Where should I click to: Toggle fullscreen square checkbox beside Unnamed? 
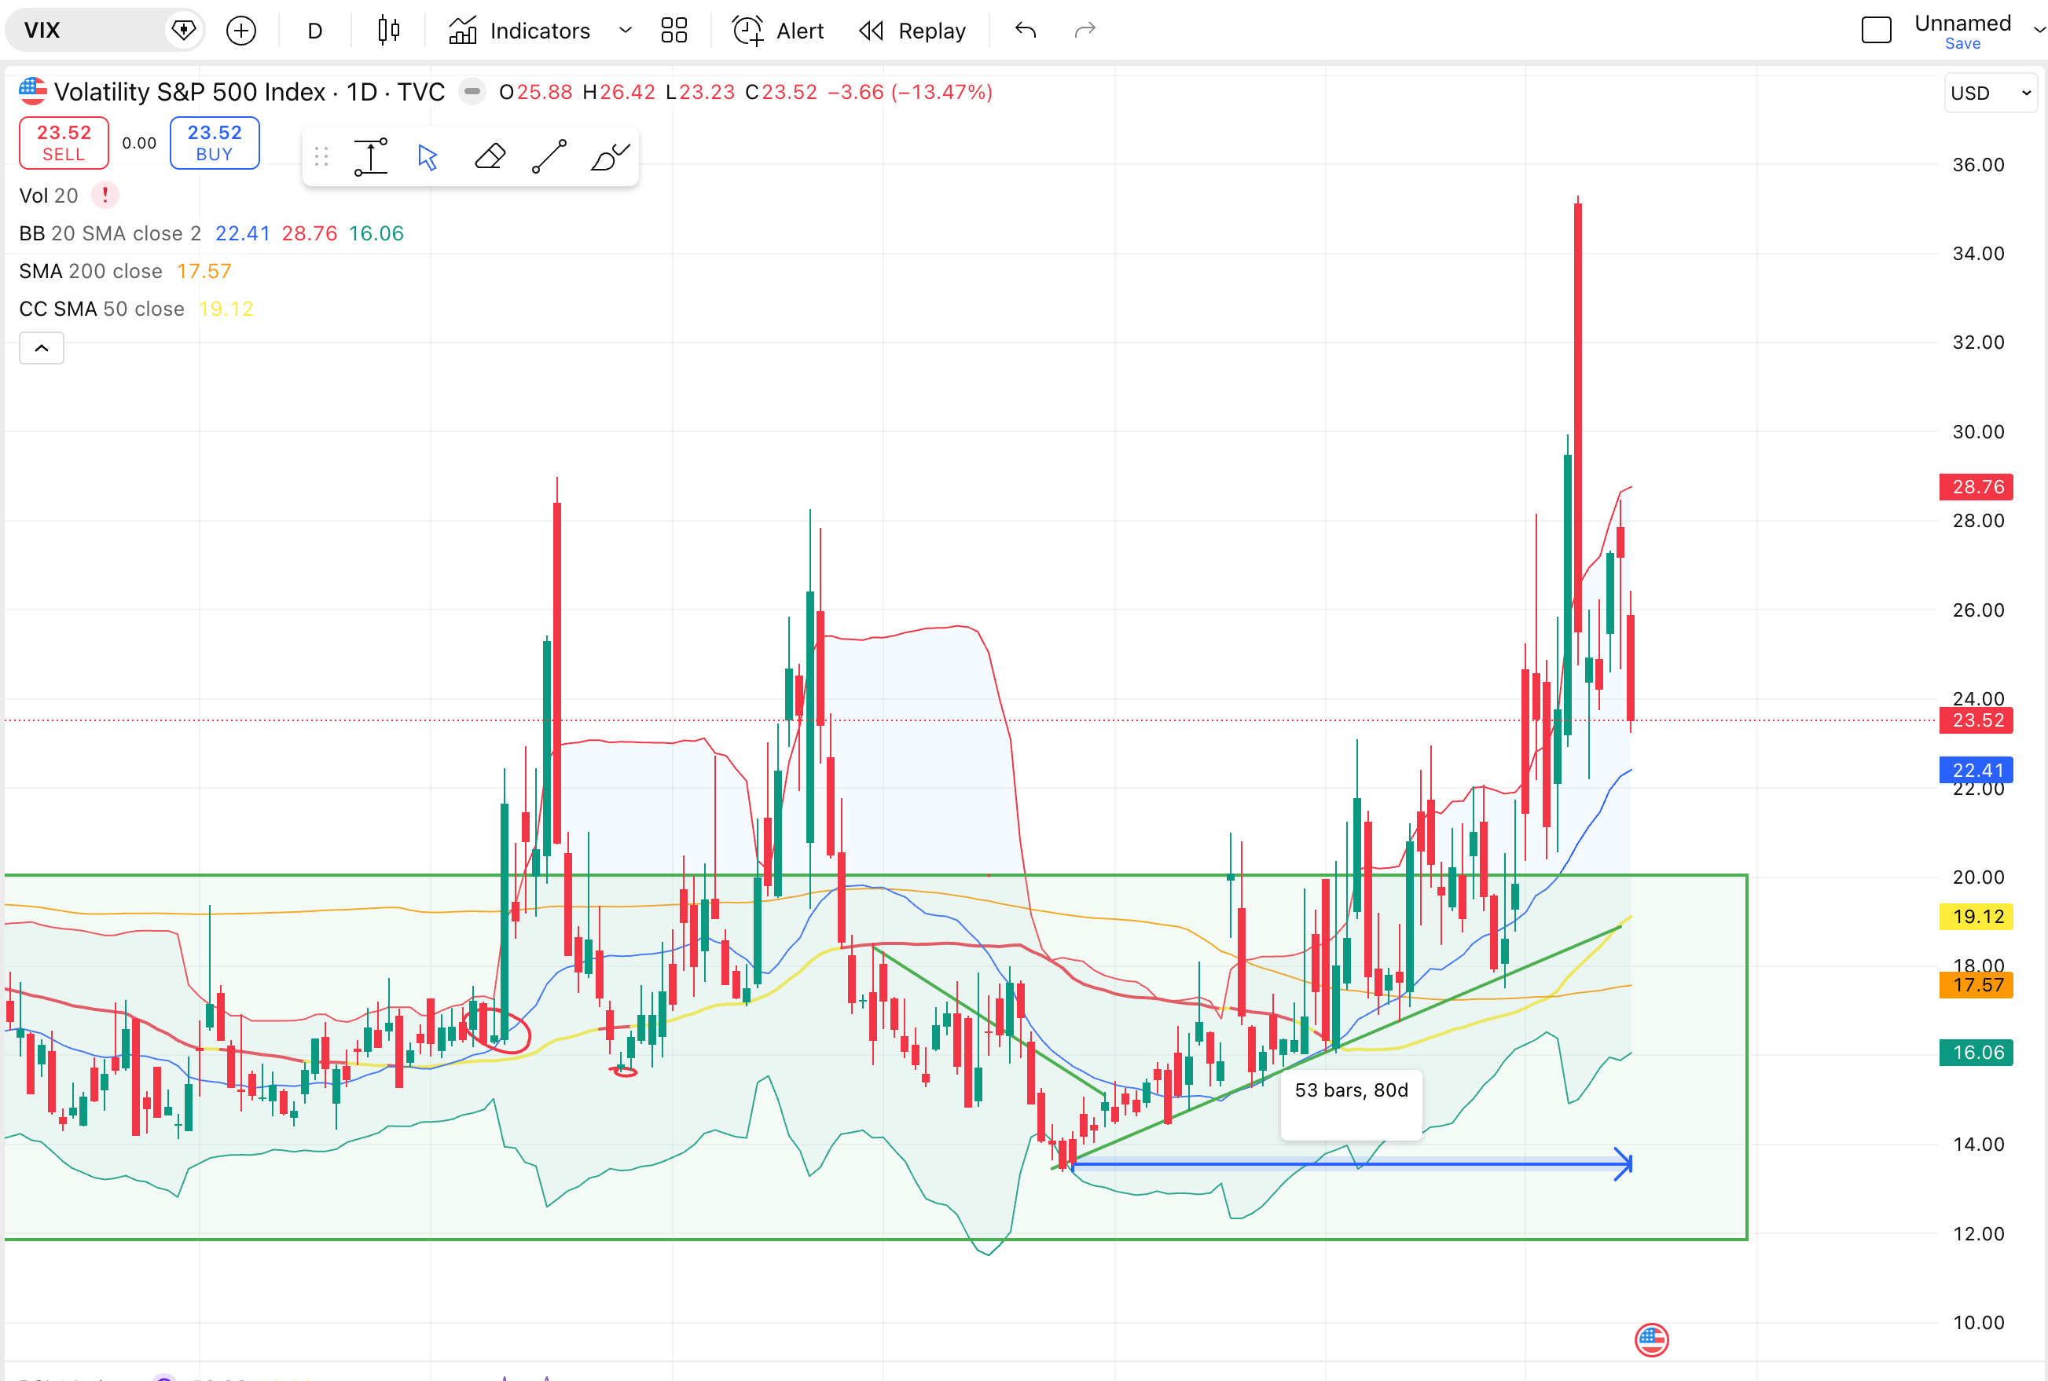[x=1876, y=31]
